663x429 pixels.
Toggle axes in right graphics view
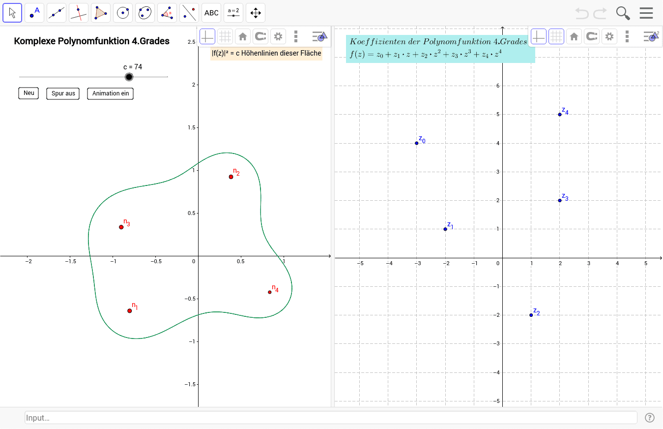[539, 36]
